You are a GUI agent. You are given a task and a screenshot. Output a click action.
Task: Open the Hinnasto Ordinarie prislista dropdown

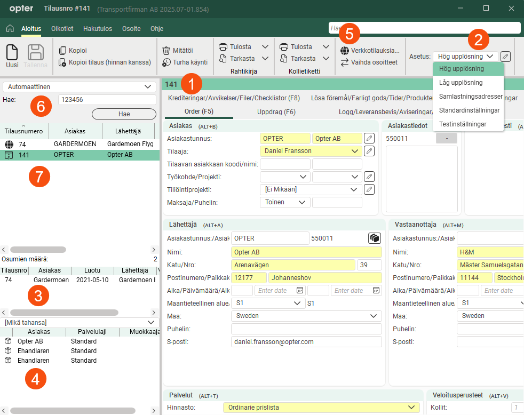click(410, 408)
